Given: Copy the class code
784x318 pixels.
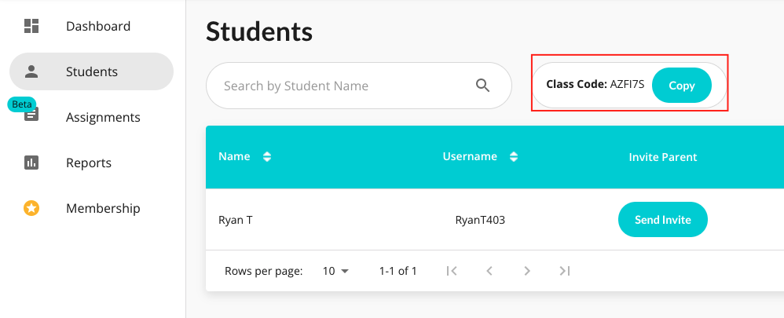Looking at the screenshot, I should [682, 86].
